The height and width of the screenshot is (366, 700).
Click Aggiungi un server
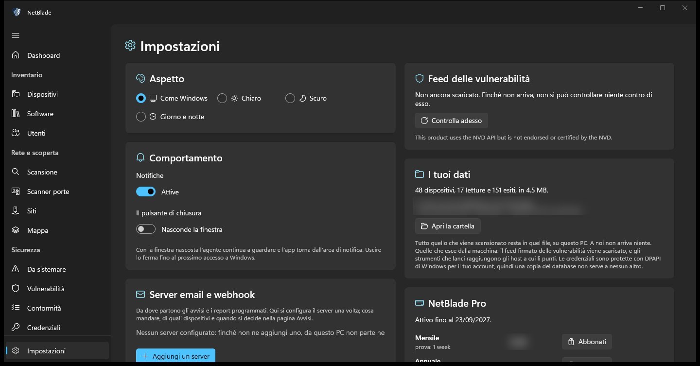[175, 355]
